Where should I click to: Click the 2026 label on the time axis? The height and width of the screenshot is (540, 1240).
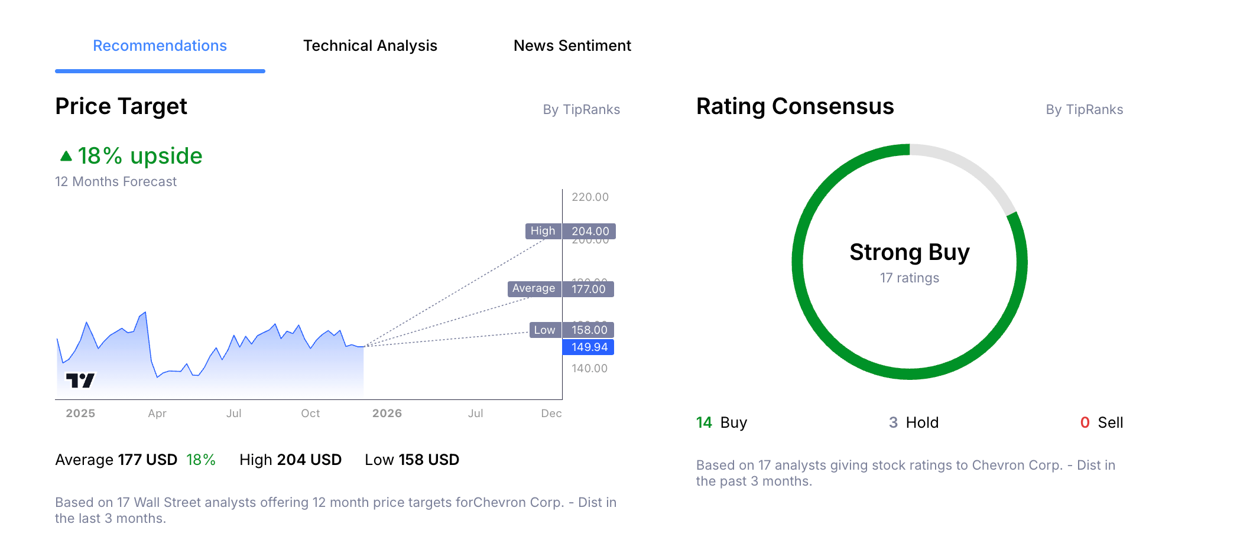pos(388,413)
